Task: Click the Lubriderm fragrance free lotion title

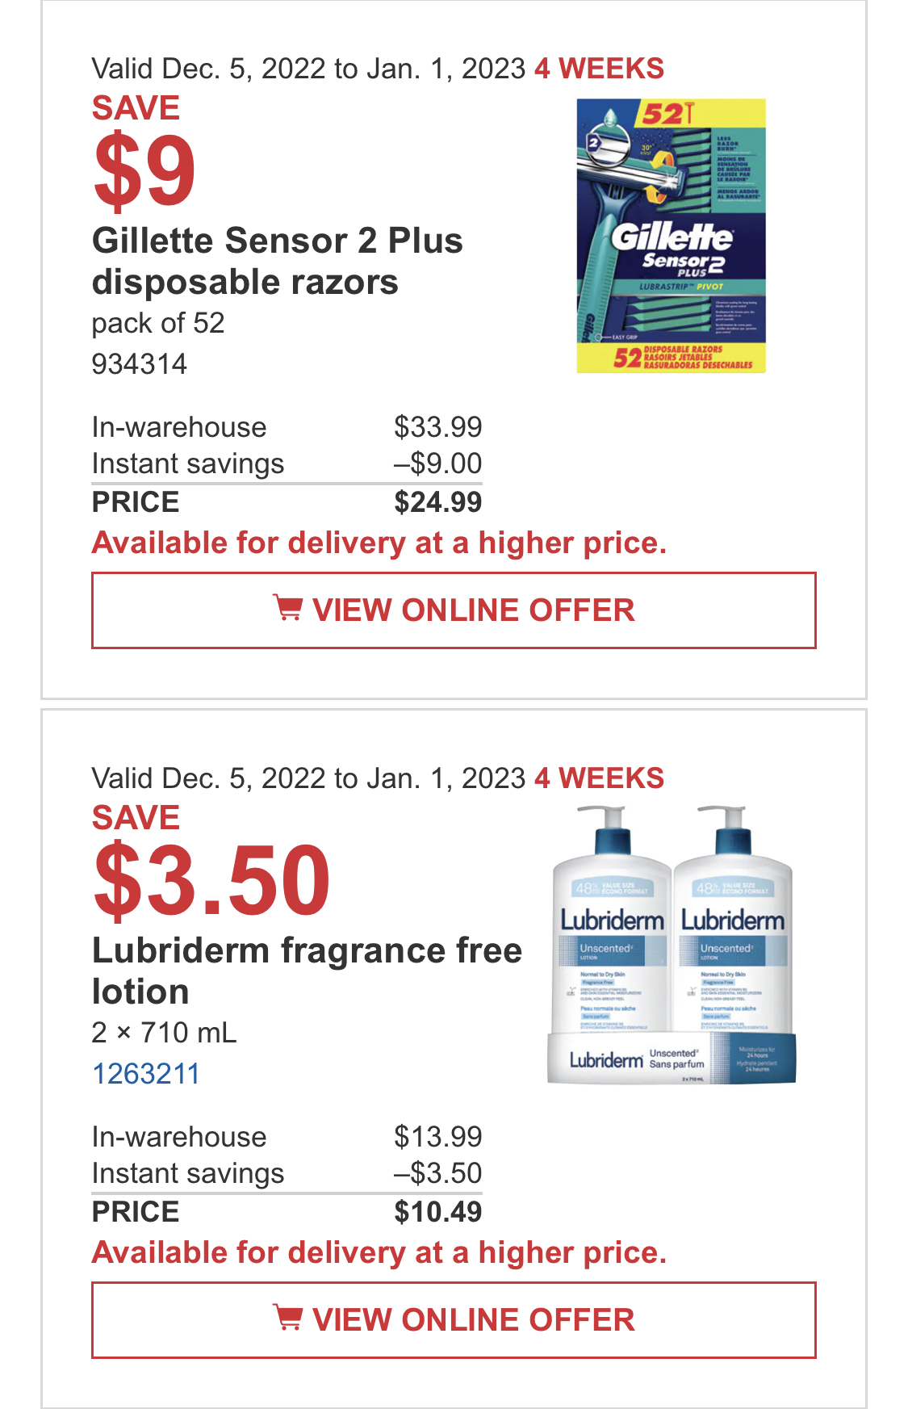Action: (307, 971)
